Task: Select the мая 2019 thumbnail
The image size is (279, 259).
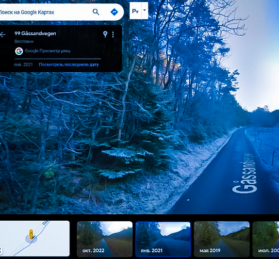Action: coord(222,239)
